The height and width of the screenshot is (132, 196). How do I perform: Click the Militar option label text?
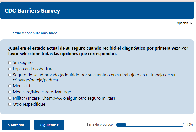tap(64, 98)
